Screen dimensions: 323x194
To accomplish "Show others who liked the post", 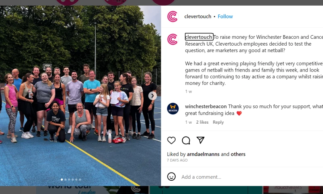I will click(x=238, y=154).
